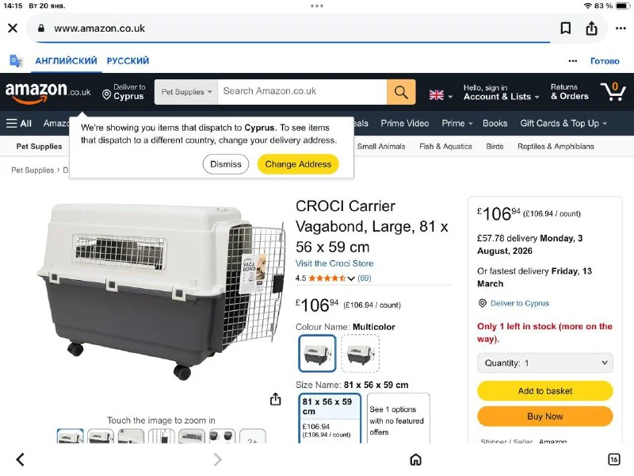The width and height of the screenshot is (634, 476).
Task: Select the second dashed colour swatch
Action: pyautogui.click(x=361, y=353)
